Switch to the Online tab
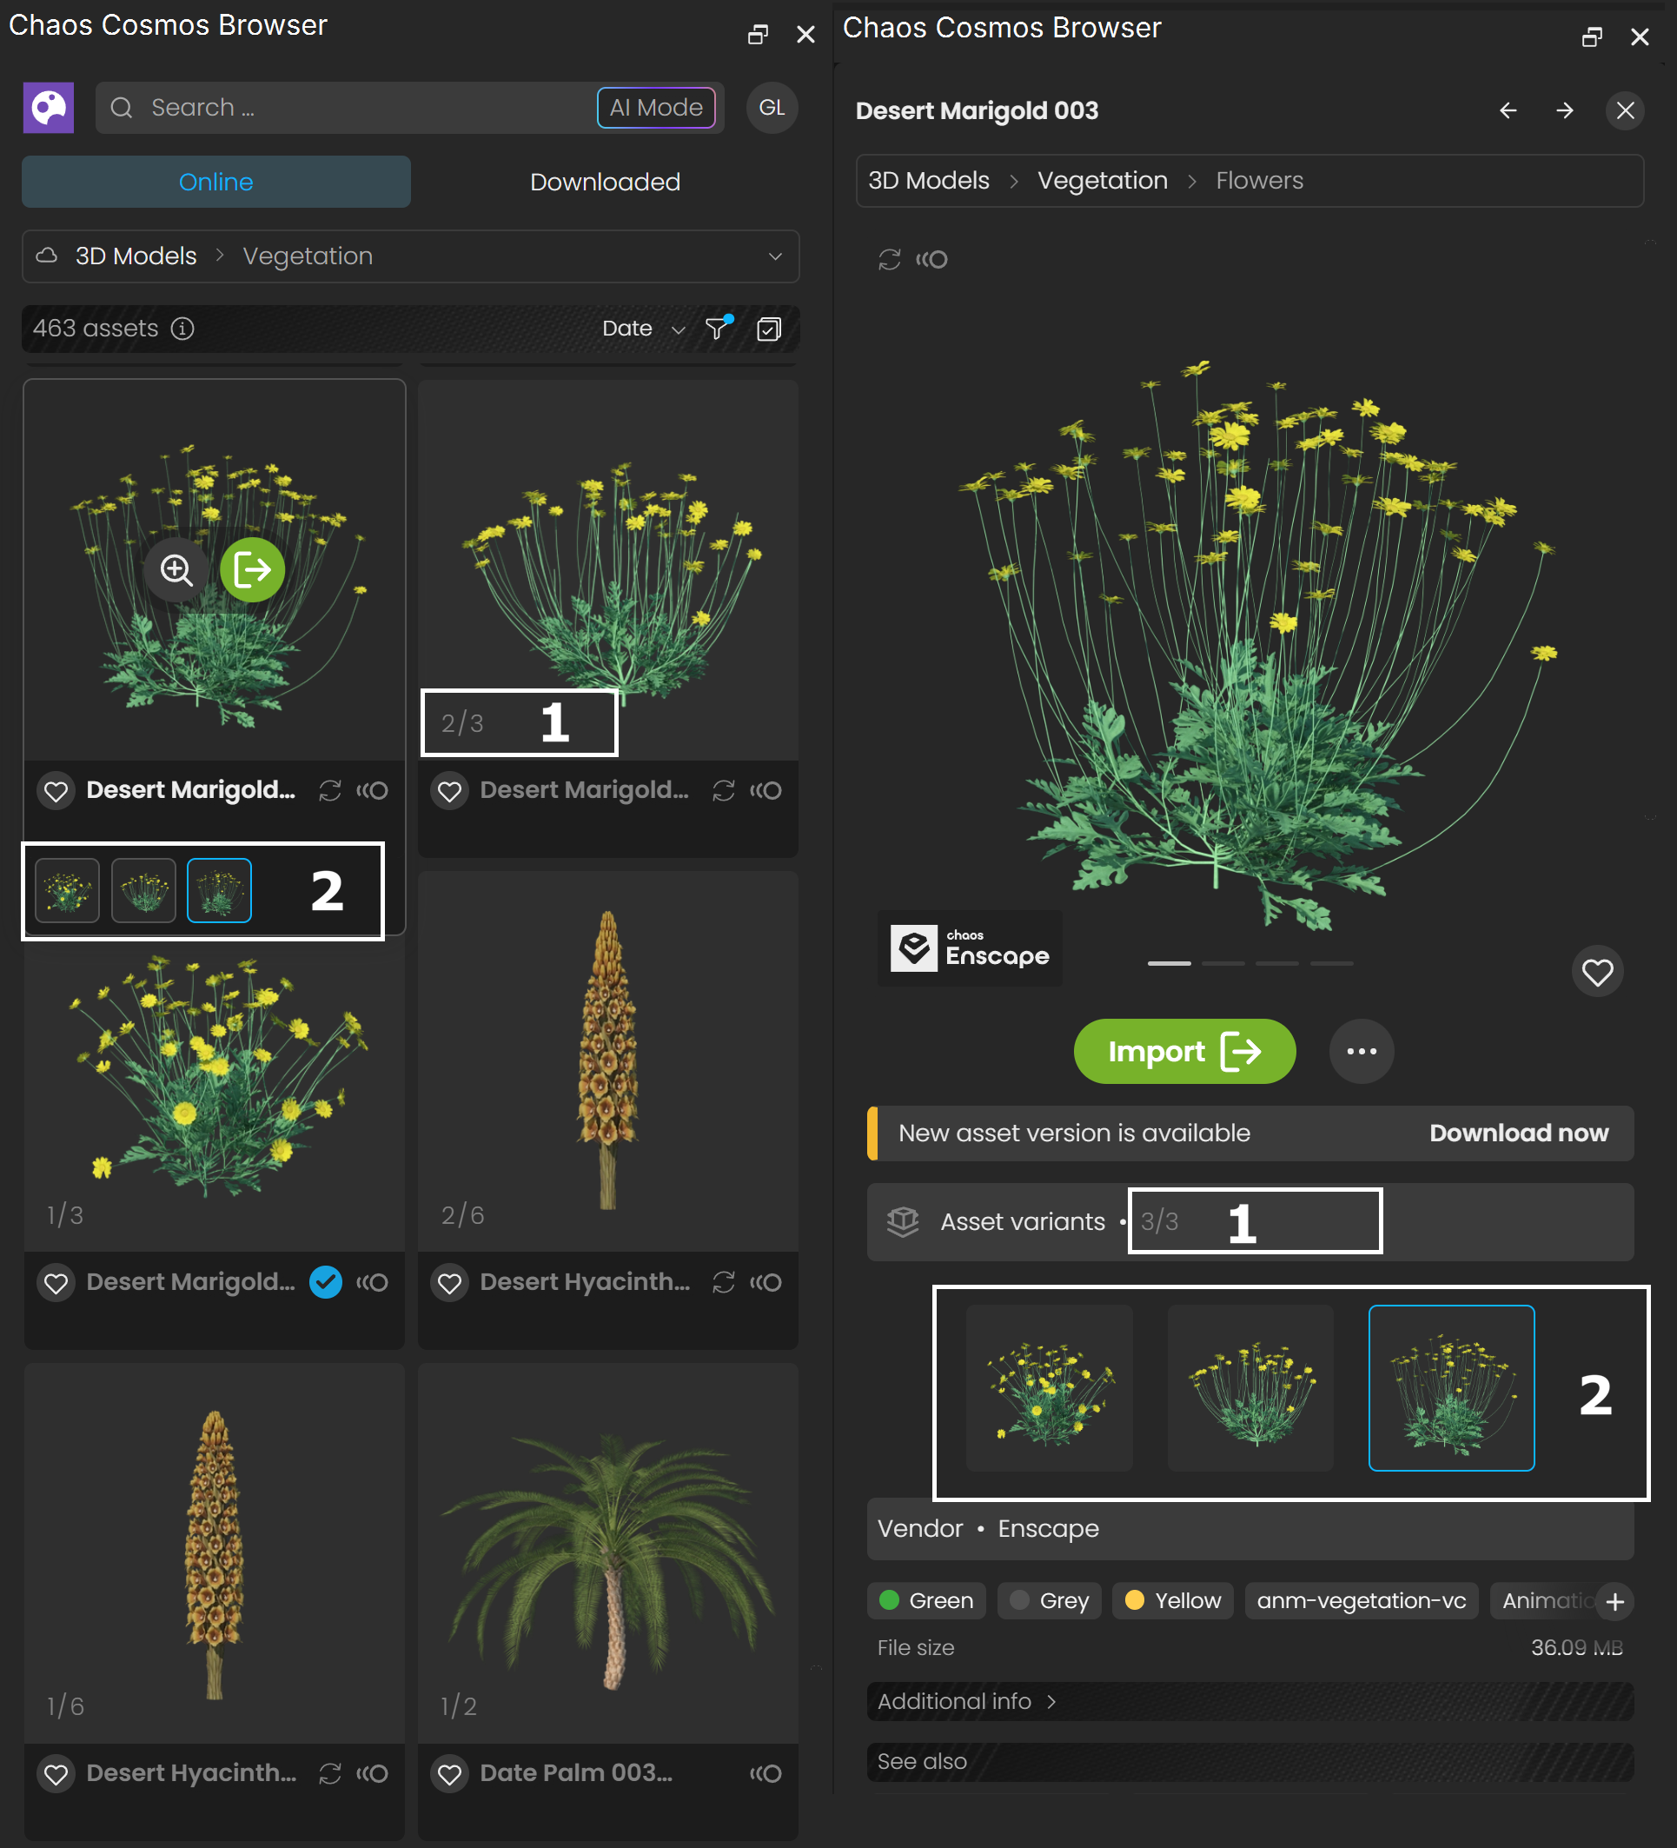This screenshot has height=1848, width=1677. coord(216,182)
